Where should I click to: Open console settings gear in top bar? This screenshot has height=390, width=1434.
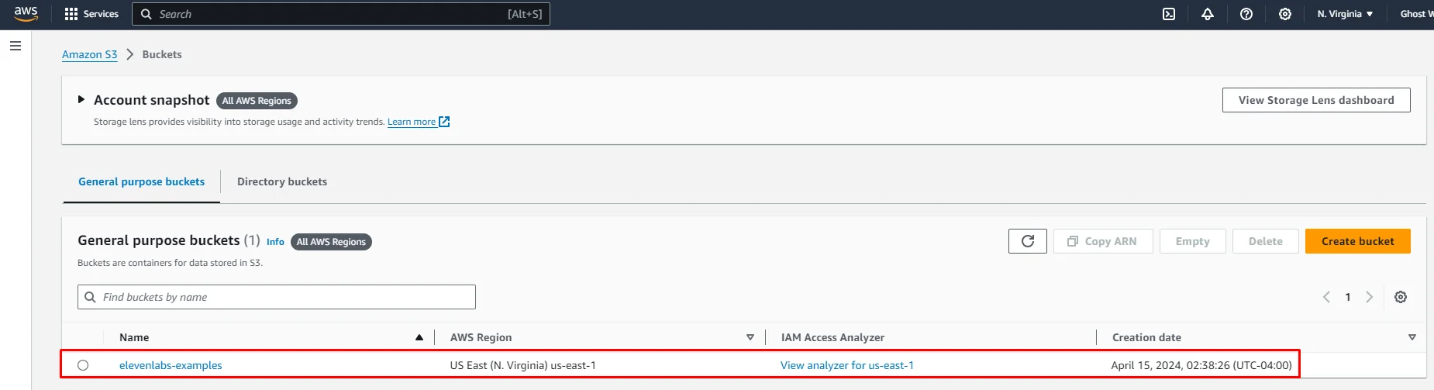(x=1285, y=14)
